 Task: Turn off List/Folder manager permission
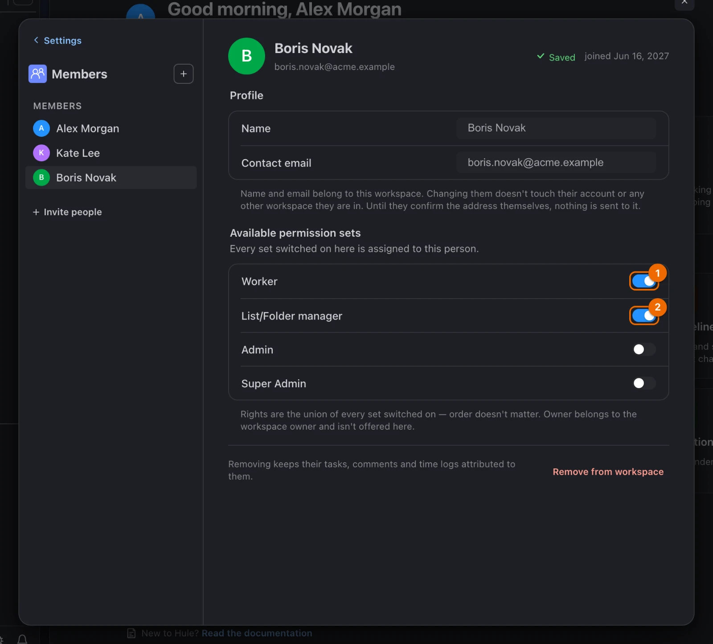[x=644, y=316]
